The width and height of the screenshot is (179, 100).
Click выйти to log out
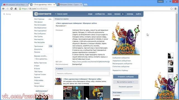(138, 14)
